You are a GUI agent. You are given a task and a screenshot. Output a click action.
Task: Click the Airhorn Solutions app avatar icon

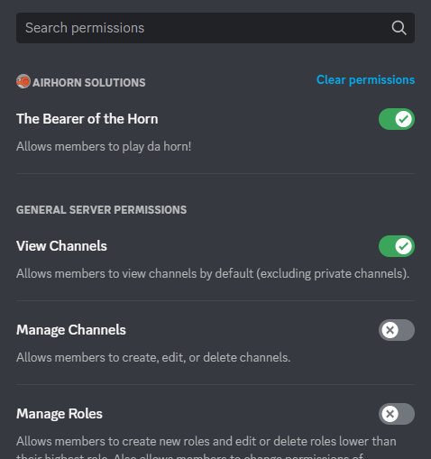pyautogui.click(x=23, y=81)
